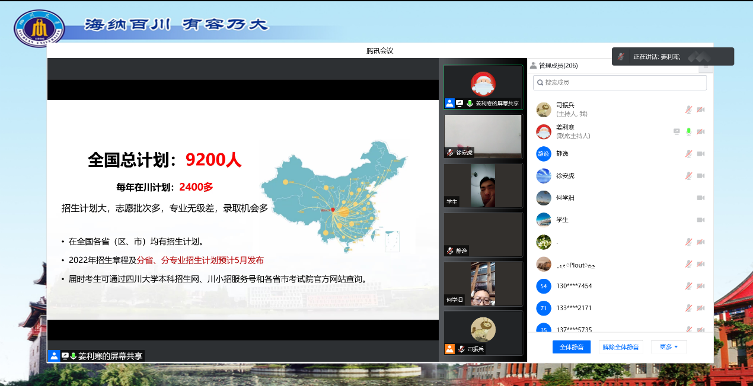This screenshot has height=386, width=753.
Task: Click the camera icon in 学生's row
Action: (x=700, y=220)
